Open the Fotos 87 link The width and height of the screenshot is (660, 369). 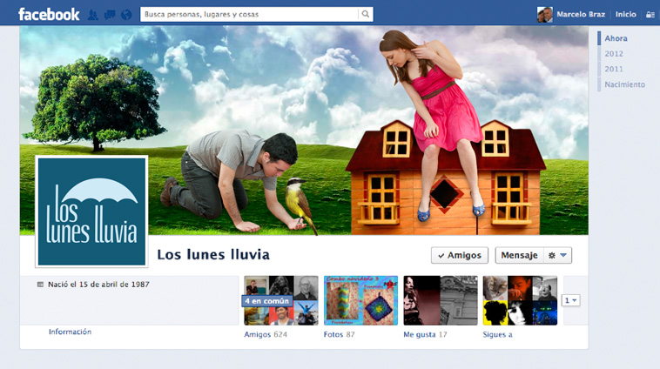coord(340,334)
